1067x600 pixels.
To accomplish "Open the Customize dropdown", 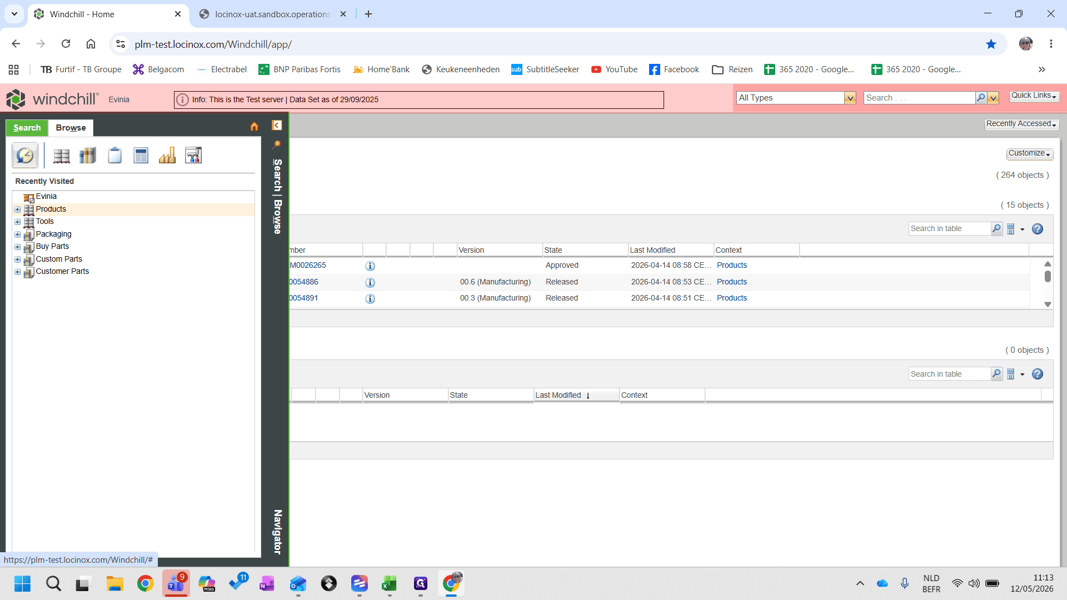I will 1029,153.
